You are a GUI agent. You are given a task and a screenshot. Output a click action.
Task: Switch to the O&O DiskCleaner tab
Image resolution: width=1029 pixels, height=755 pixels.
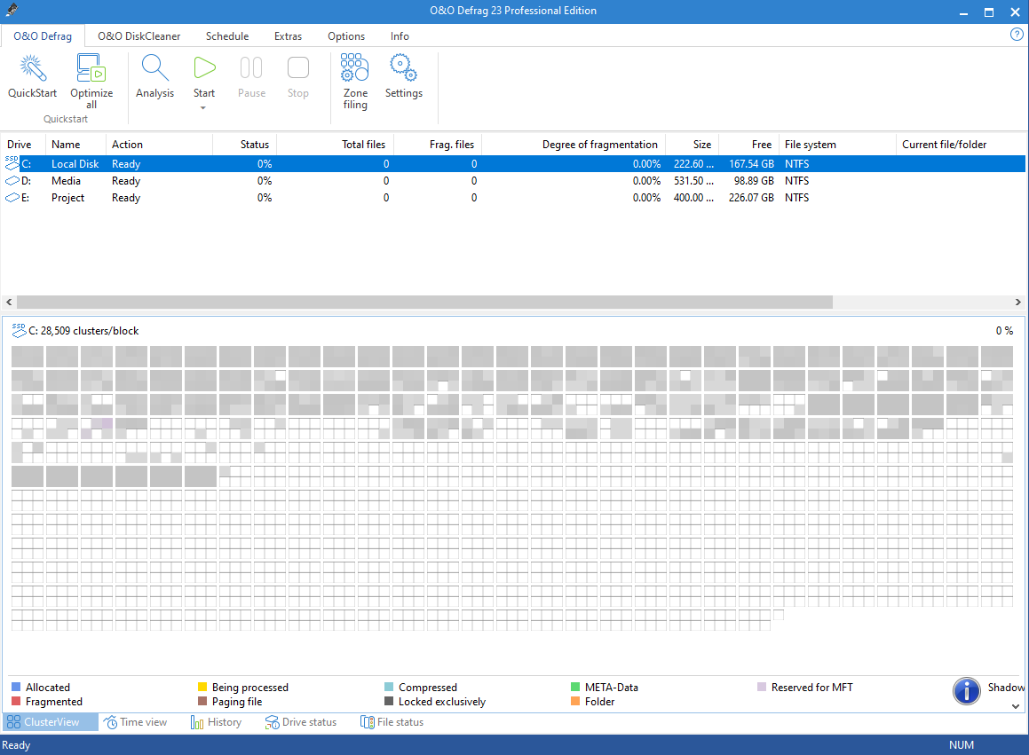(x=139, y=36)
